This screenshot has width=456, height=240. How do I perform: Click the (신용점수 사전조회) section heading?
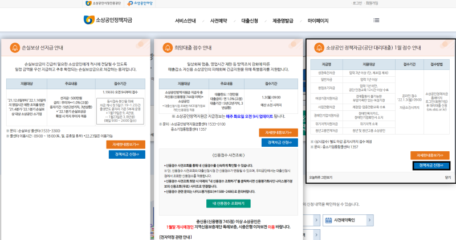229,155
